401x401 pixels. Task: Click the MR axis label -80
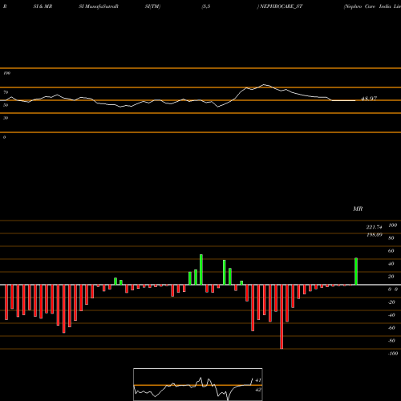point(391,341)
